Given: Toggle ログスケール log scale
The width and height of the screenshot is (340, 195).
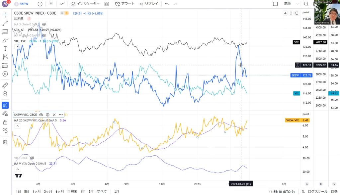Looking at the screenshot, I should (x=318, y=192).
